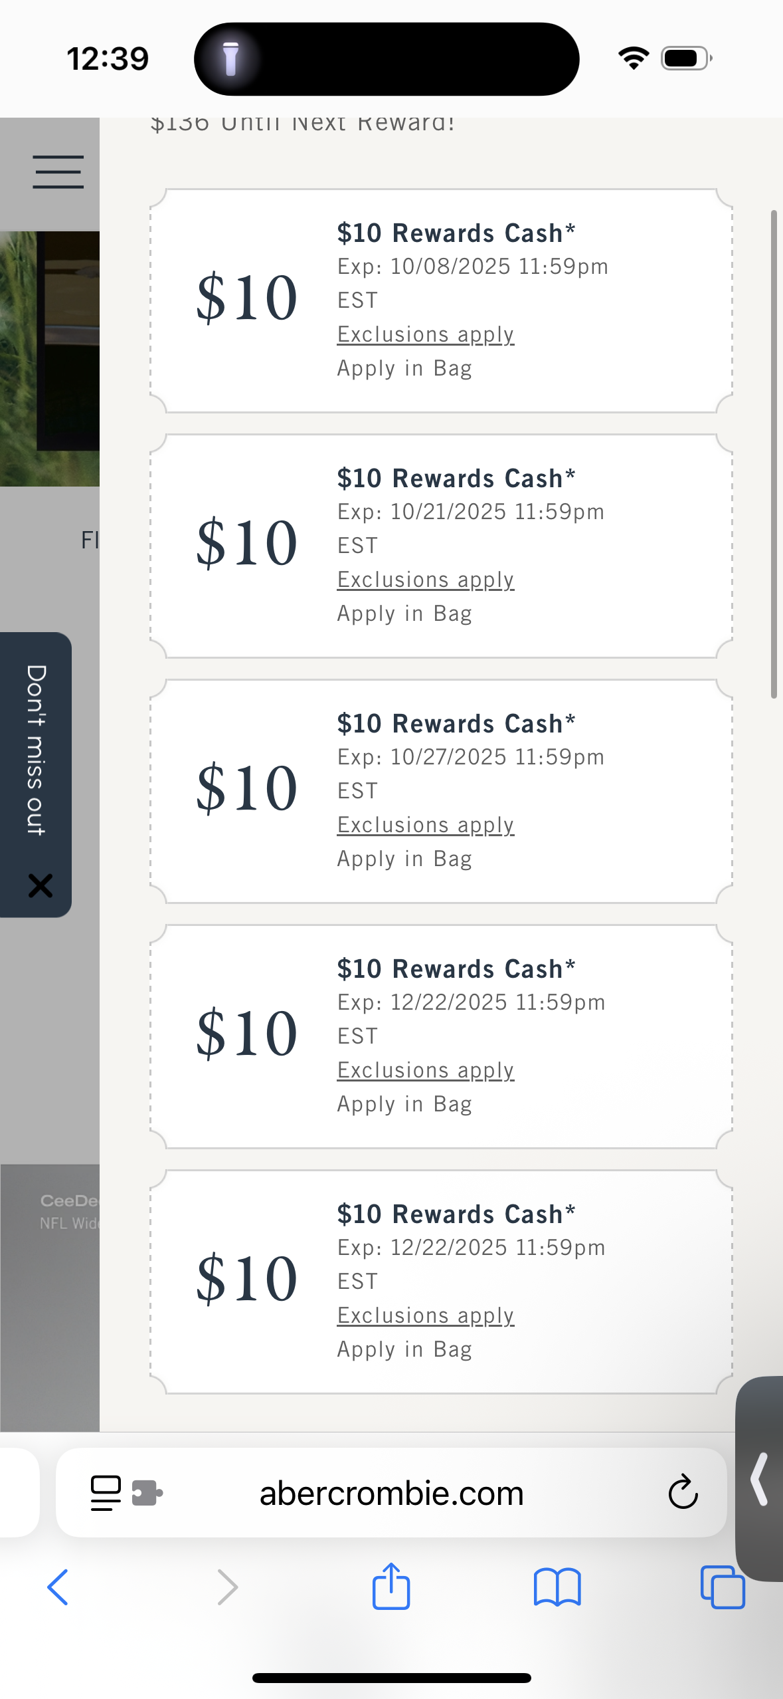Viewport: 783px width, 1699px height.
Task: Expand the "Don't miss out" tab
Action: 36,750
